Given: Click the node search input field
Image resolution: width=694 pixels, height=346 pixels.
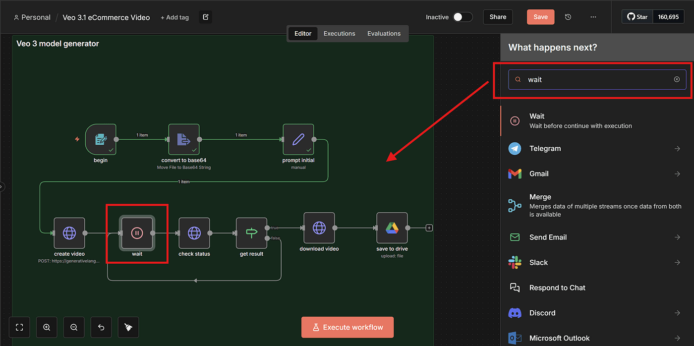Looking at the screenshot, I should 595,79.
